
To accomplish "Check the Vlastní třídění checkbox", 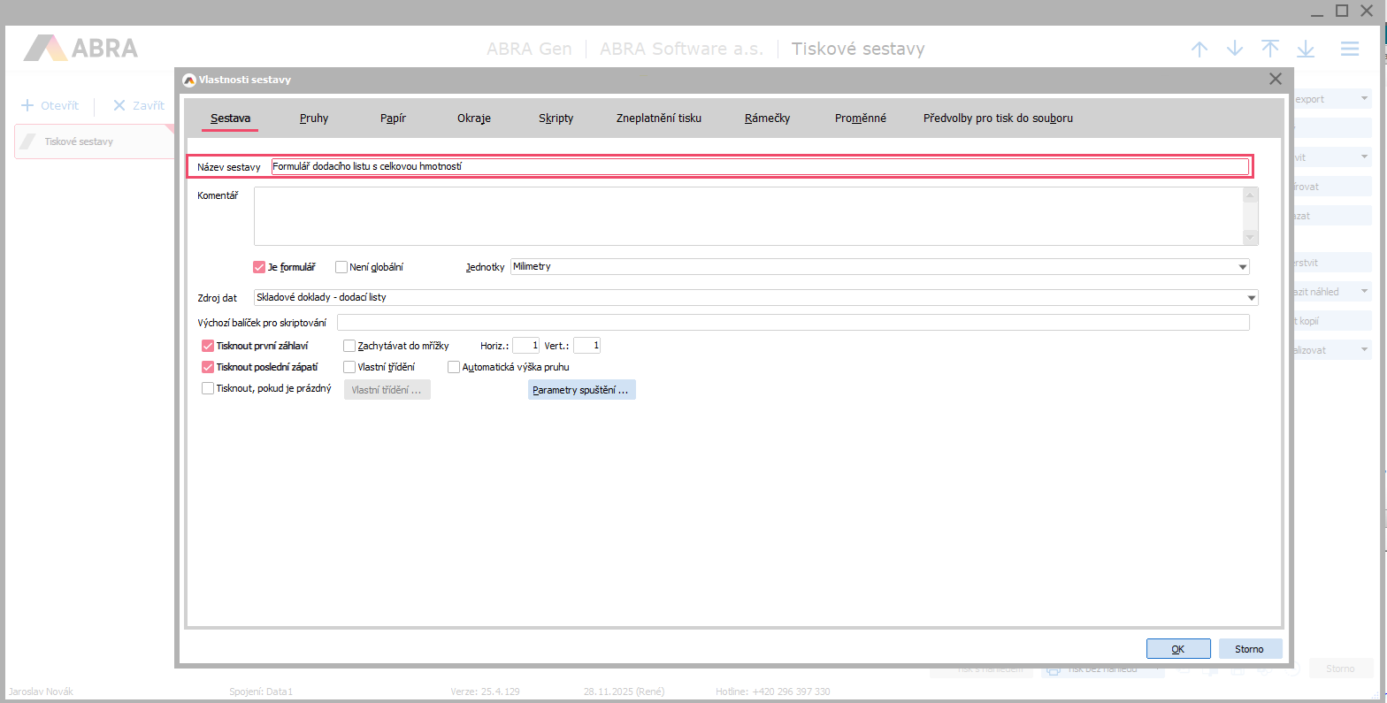I will (x=349, y=367).
